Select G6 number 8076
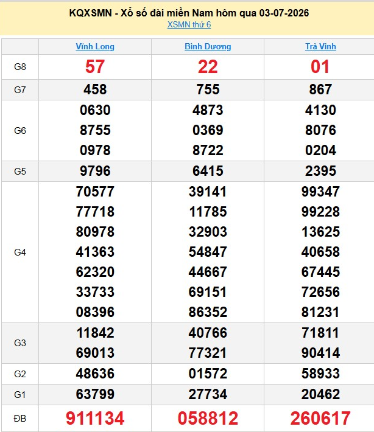 click(x=320, y=130)
